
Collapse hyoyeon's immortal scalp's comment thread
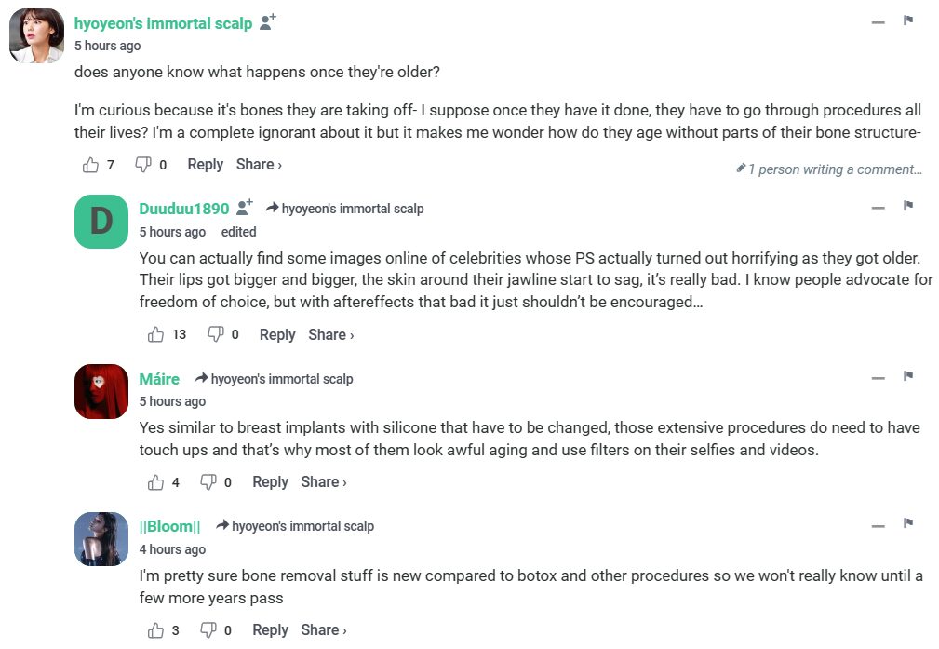pos(878,22)
